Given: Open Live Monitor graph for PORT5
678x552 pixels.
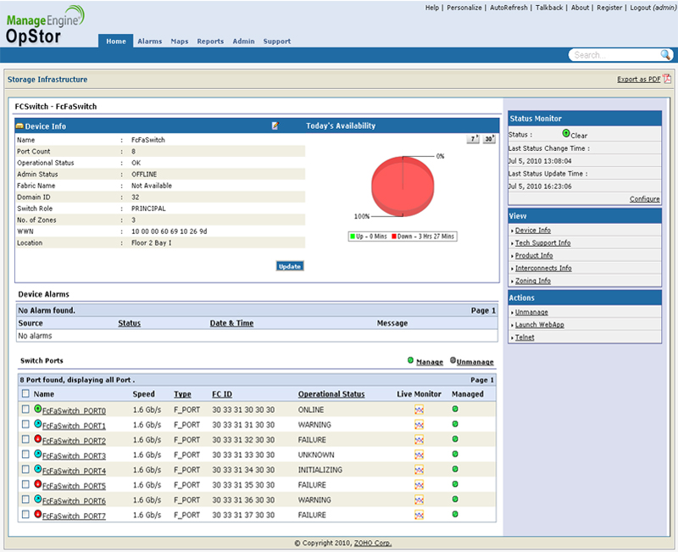Looking at the screenshot, I should pos(419,485).
